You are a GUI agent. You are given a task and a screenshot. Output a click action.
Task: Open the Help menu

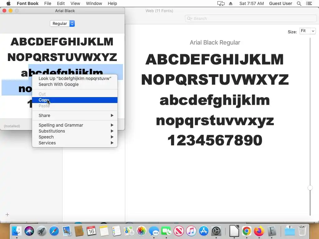click(112, 3)
